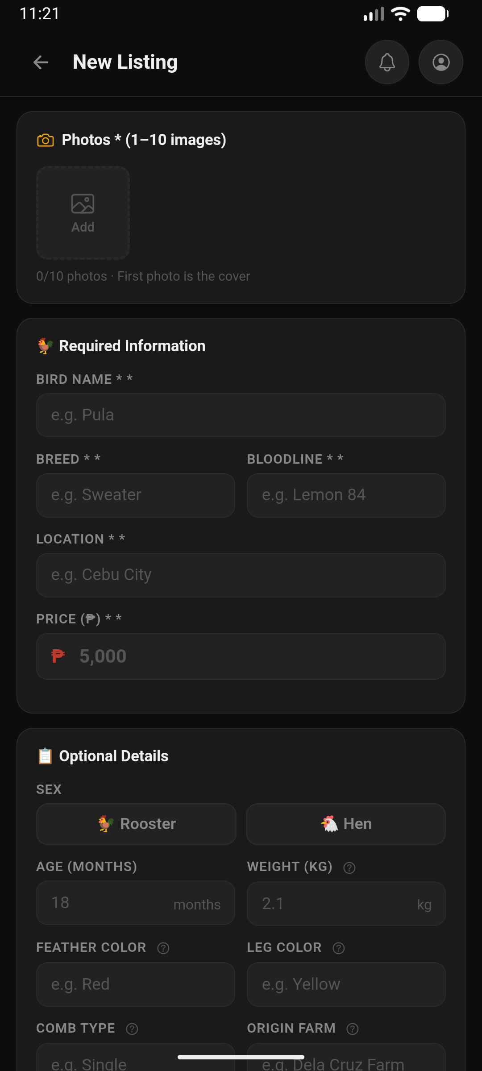Tap the back arrow icon

point(41,62)
